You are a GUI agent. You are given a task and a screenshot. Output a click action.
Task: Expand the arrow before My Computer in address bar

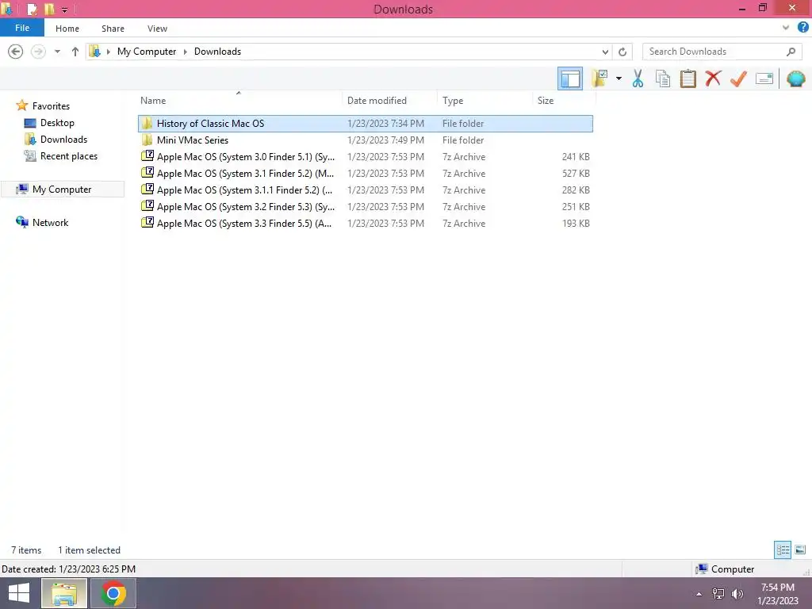click(x=108, y=52)
